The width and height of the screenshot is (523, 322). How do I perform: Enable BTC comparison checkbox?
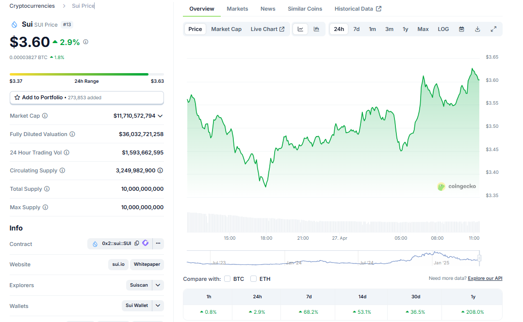pos(227,279)
